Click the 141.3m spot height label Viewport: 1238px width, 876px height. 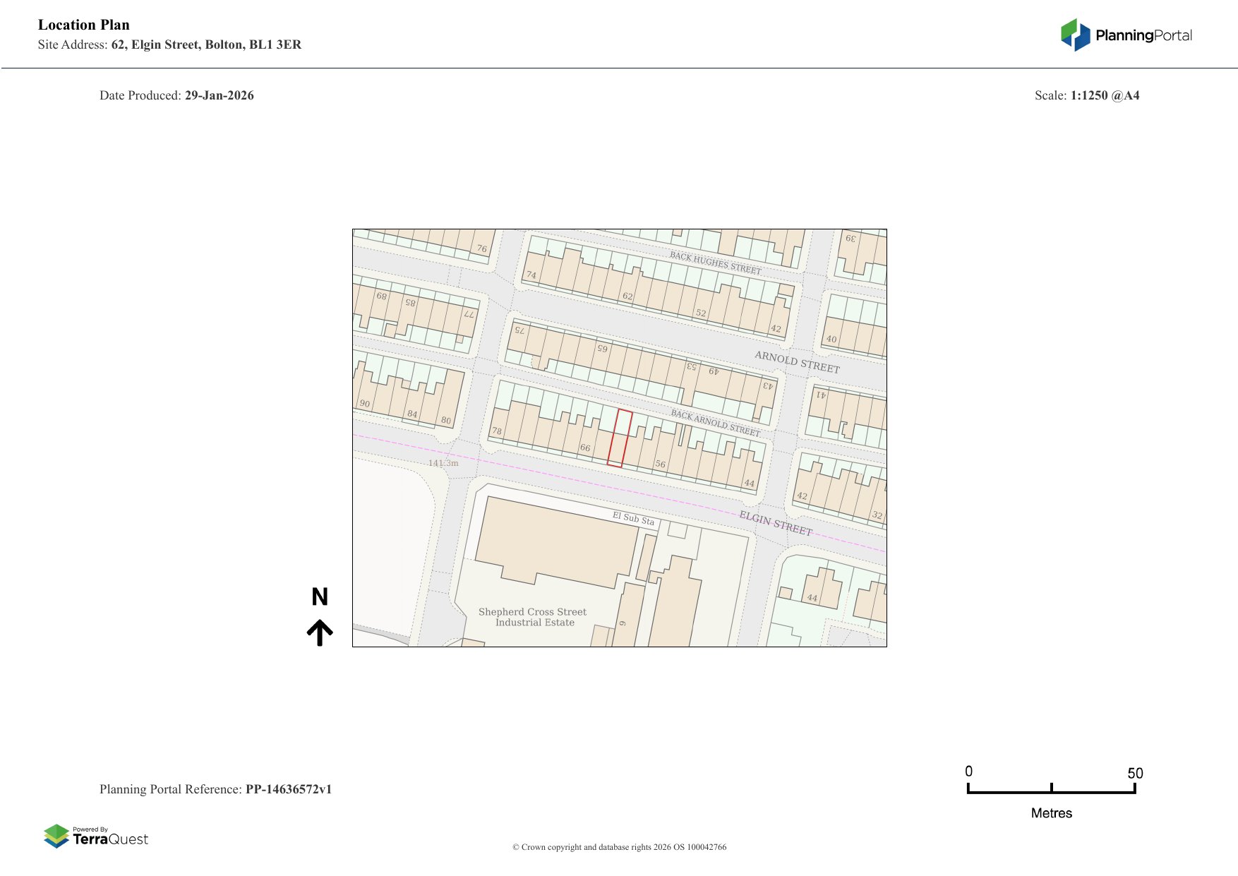coord(443,463)
